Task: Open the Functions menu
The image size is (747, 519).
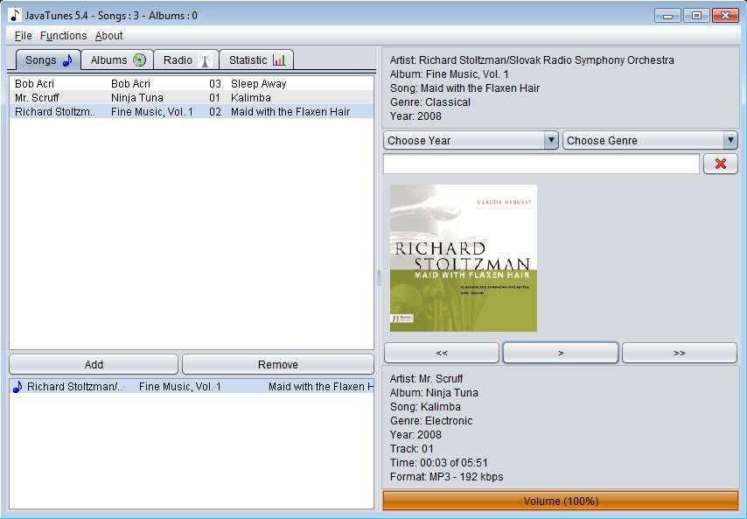Action: click(x=63, y=36)
